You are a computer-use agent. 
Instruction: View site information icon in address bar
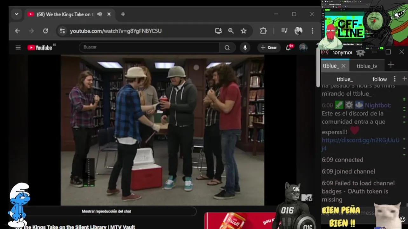click(x=62, y=31)
